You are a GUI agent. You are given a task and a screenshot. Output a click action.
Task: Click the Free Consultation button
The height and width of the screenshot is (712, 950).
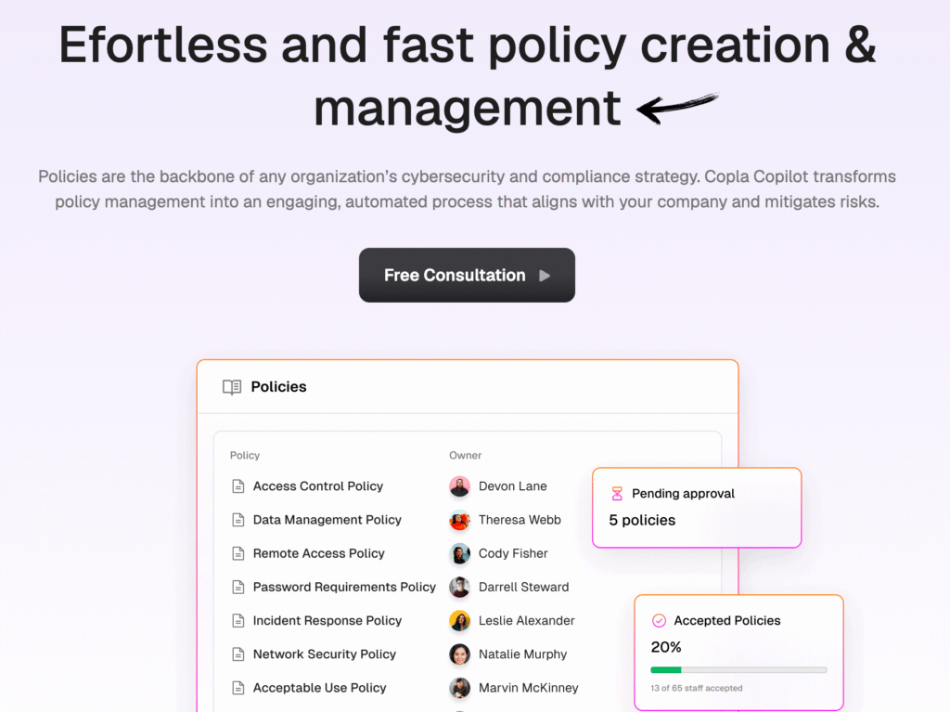click(x=467, y=275)
